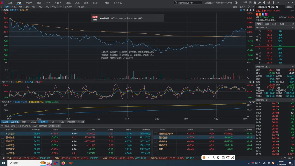The image size is (295, 166).
Task: Click the 个股资料 button
Action: 81,7
